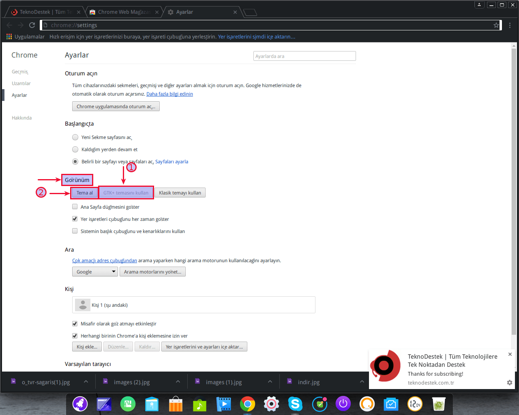
Task: Click the settings page vertical scrollbar
Action: click(x=514, y=191)
